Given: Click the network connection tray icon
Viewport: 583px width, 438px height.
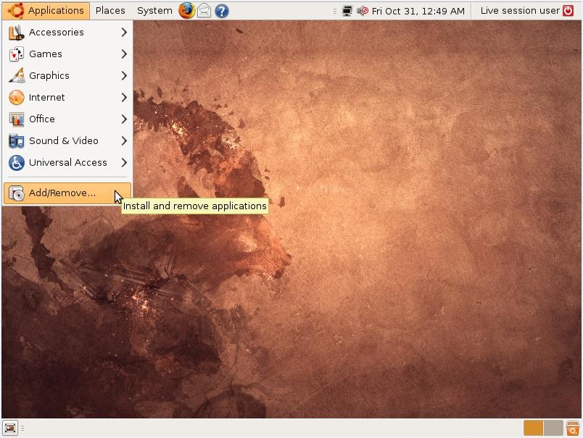Looking at the screenshot, I should click(x=347, y=11).
